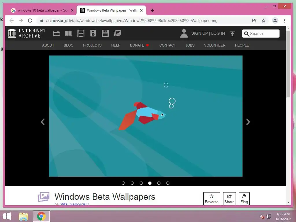Screen dimensions: 296x222
Task: Open SIGN UP link
Action: click(x=199, y=34)
